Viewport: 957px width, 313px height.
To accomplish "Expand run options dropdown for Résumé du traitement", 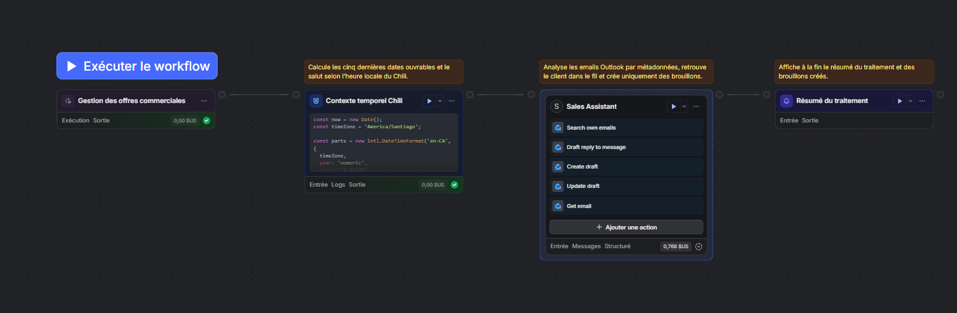I will pos(910,100).
